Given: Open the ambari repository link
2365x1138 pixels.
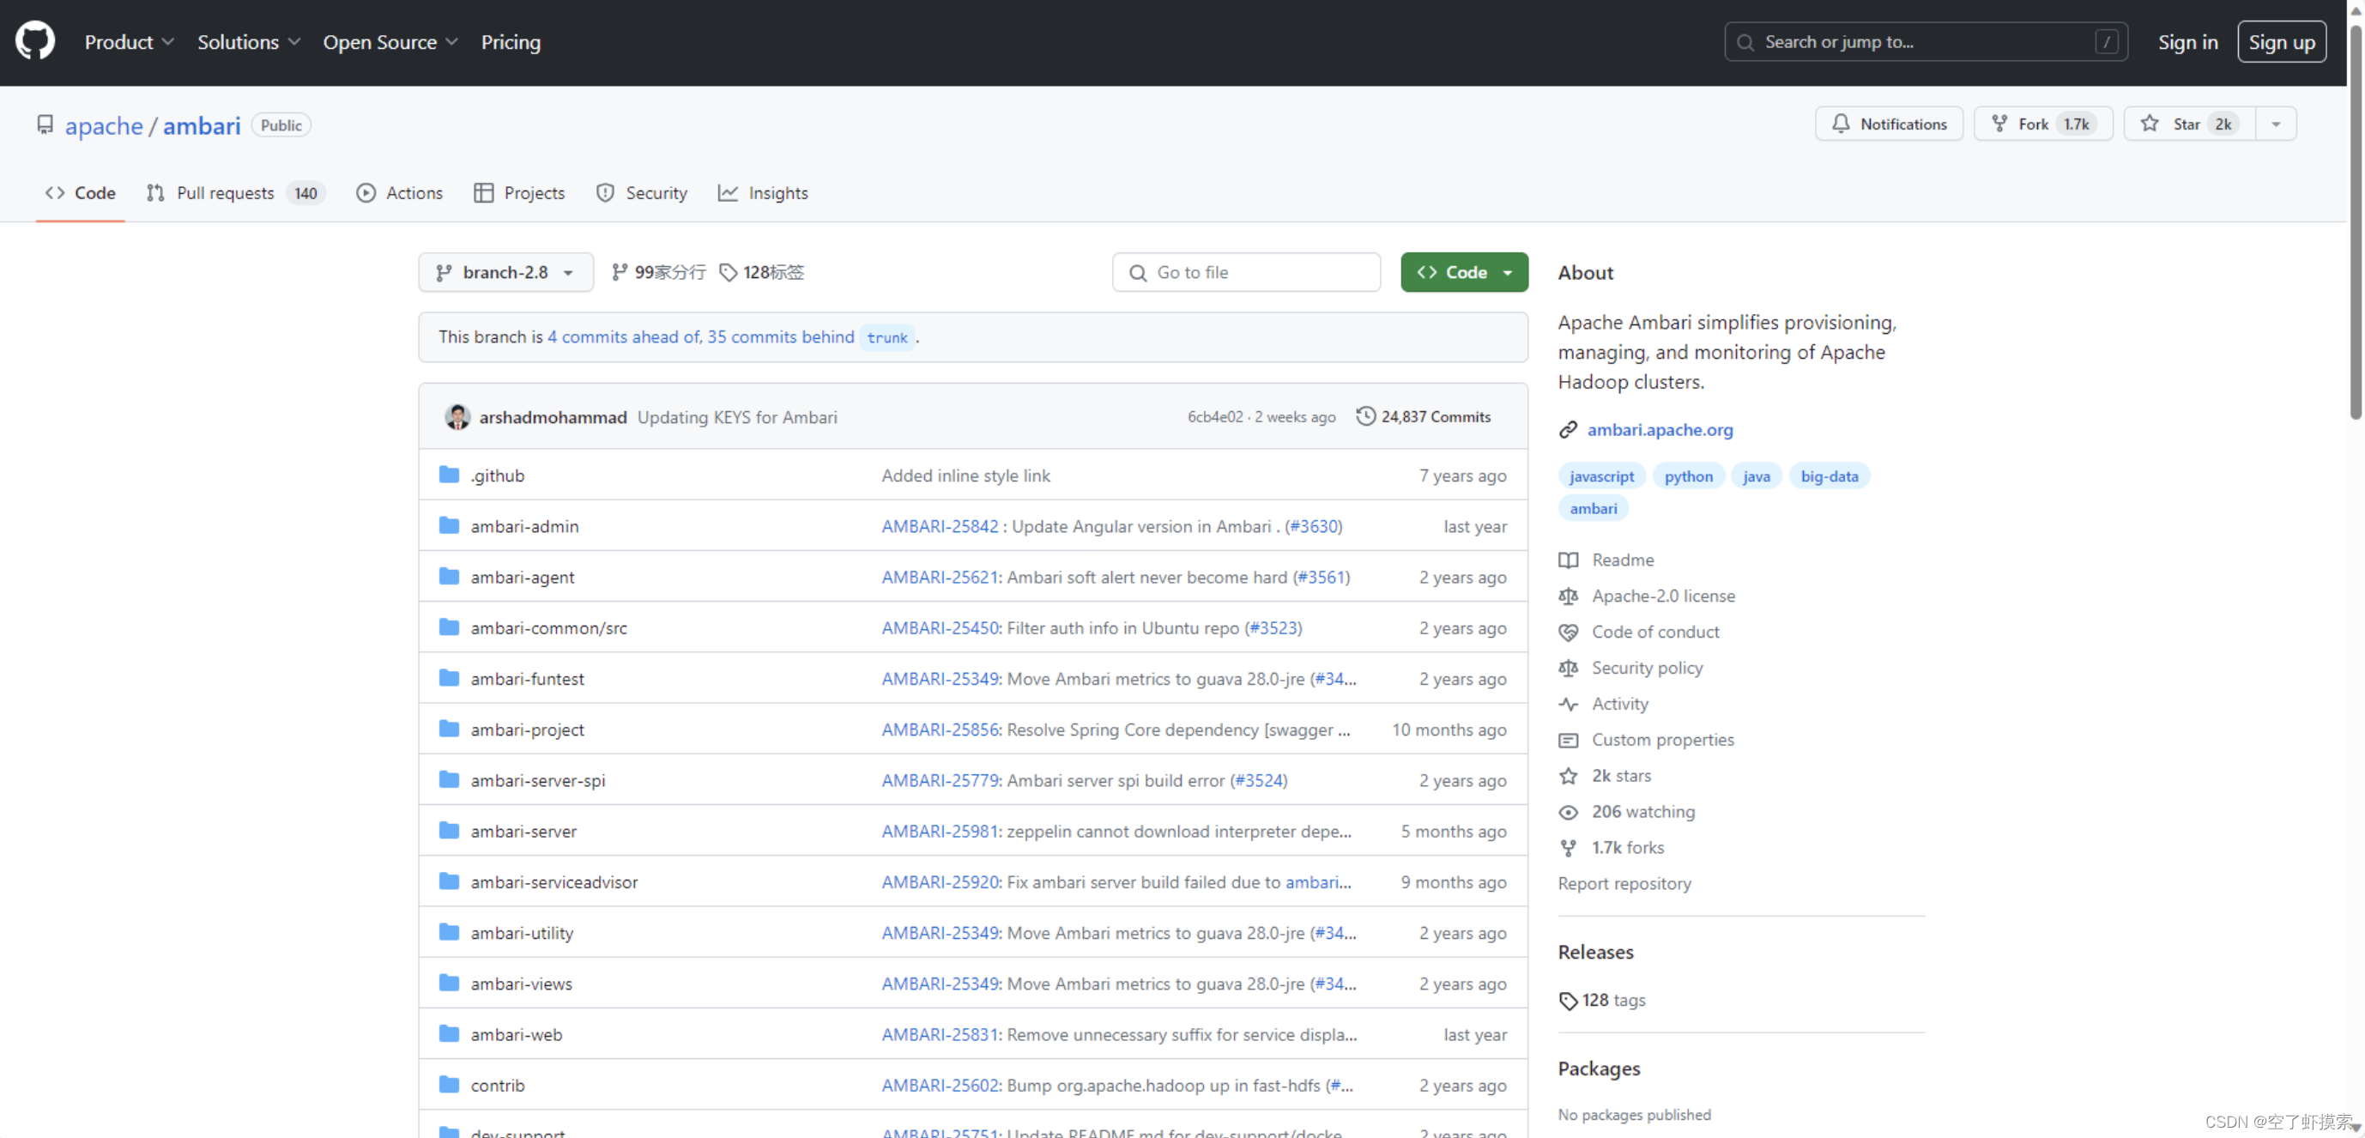Looking at the screenshot, I should pos(202,125).
